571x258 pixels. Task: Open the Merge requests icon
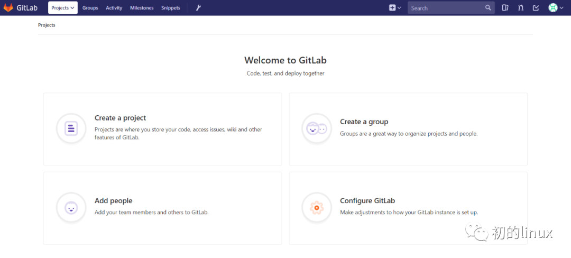click(521, 7)
